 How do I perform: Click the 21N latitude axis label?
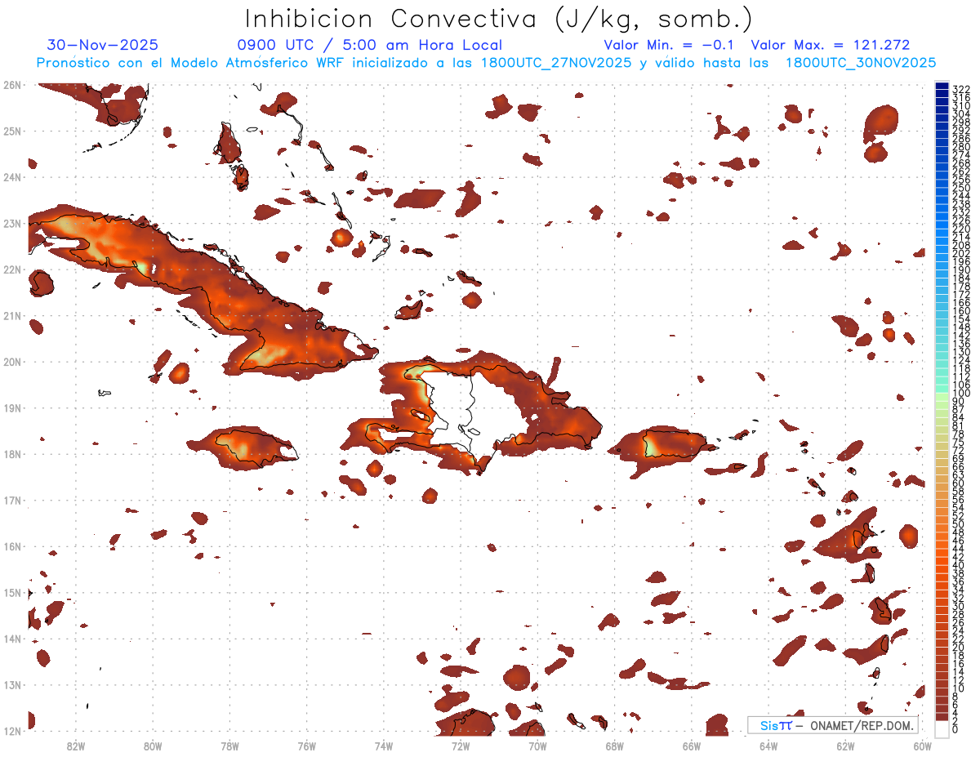click(12, 315)
